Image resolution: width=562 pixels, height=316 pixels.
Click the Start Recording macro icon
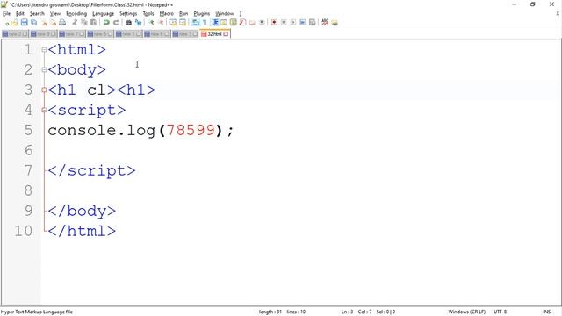click(x=274, y=23)
